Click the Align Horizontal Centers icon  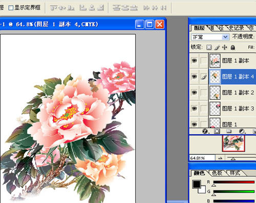pyautogui.click(x=92, y=8)
